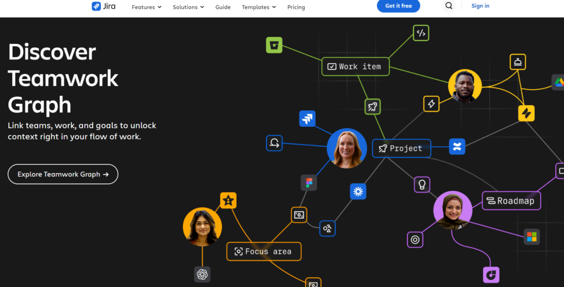Click the Project node label
This screenshot has height=287, width=564.
pyautogui.click(x=402, y=148)
